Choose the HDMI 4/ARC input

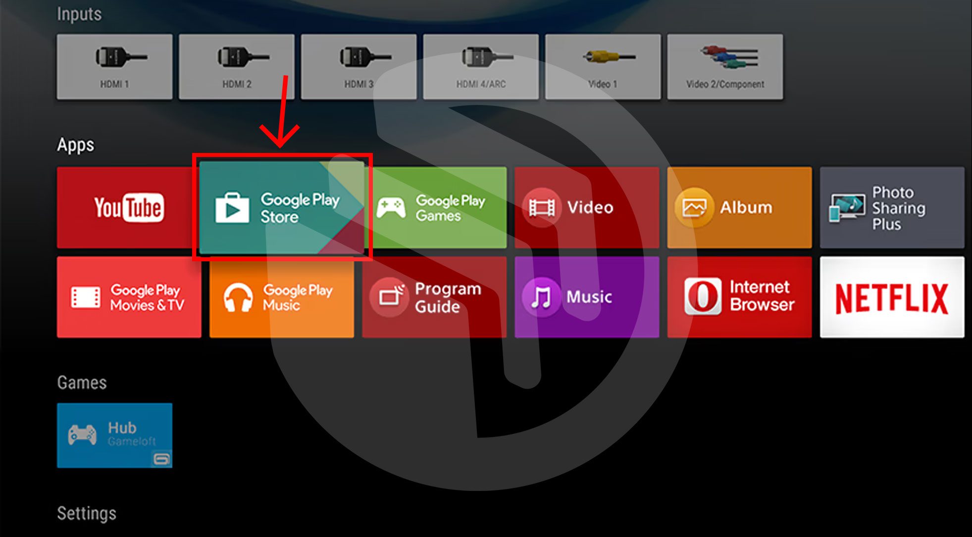481,67
